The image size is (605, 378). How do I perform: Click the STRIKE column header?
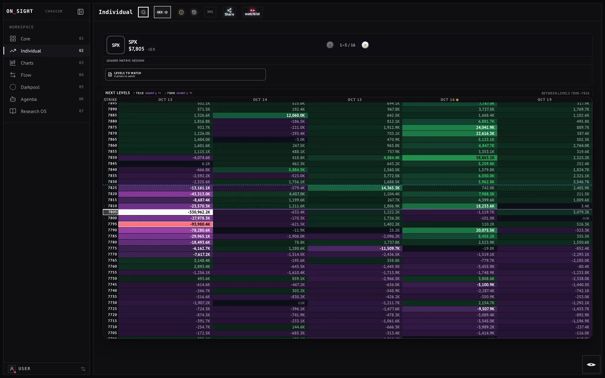click(110, 100)
